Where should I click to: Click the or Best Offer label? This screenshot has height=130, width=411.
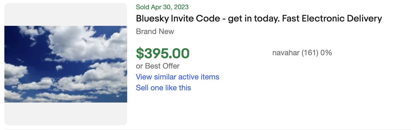coord(158,66)
